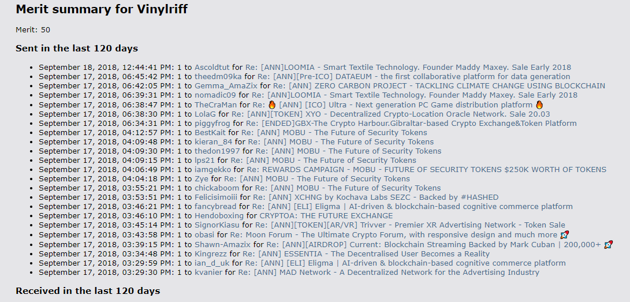Click the fire emoji after Ultra platform link

(x=539, y=105)
